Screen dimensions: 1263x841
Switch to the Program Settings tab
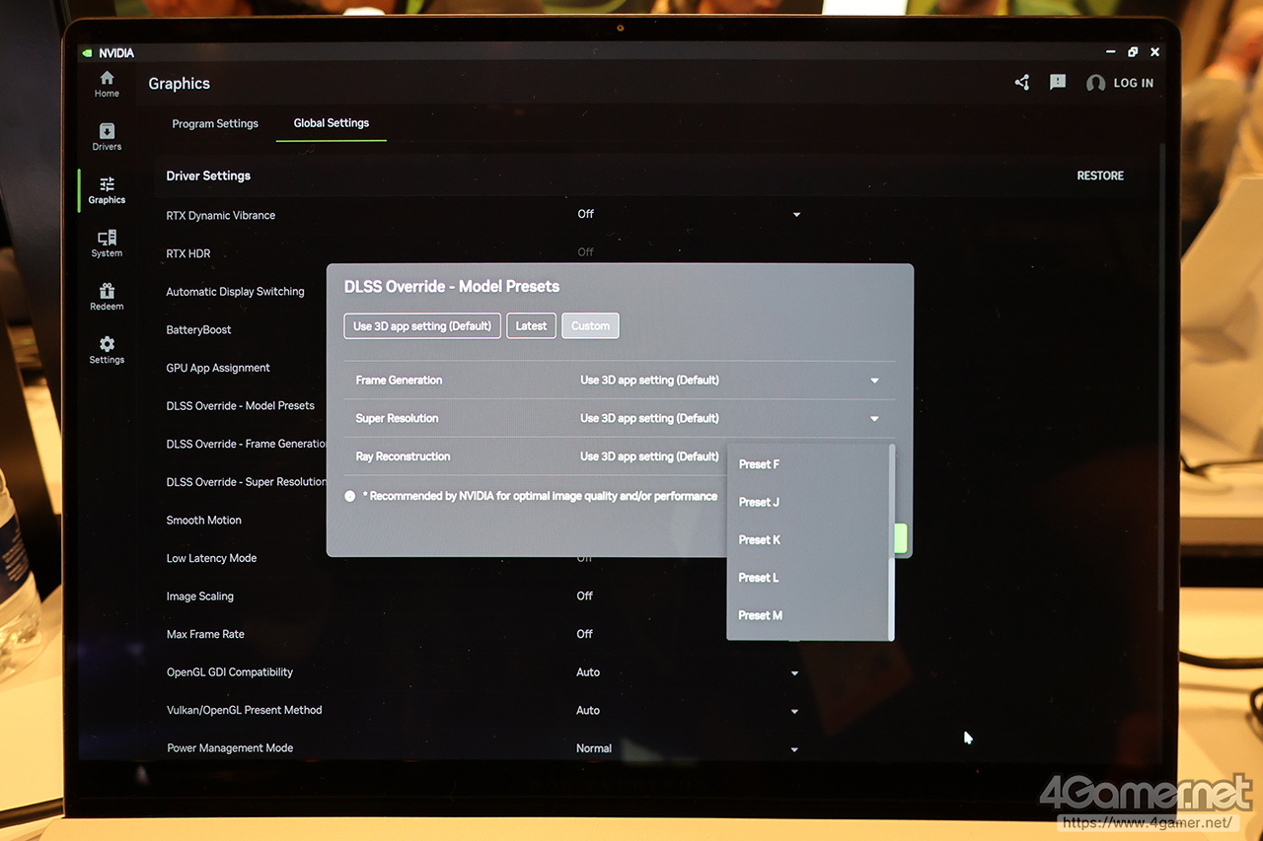pyautogui.click(x=215, y=124)
